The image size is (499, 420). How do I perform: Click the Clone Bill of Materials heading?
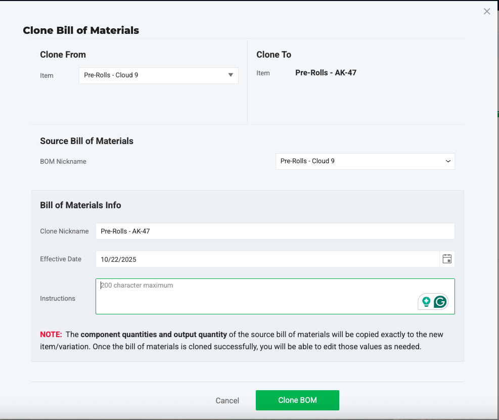pyautogui.click(x=81, y=30)
